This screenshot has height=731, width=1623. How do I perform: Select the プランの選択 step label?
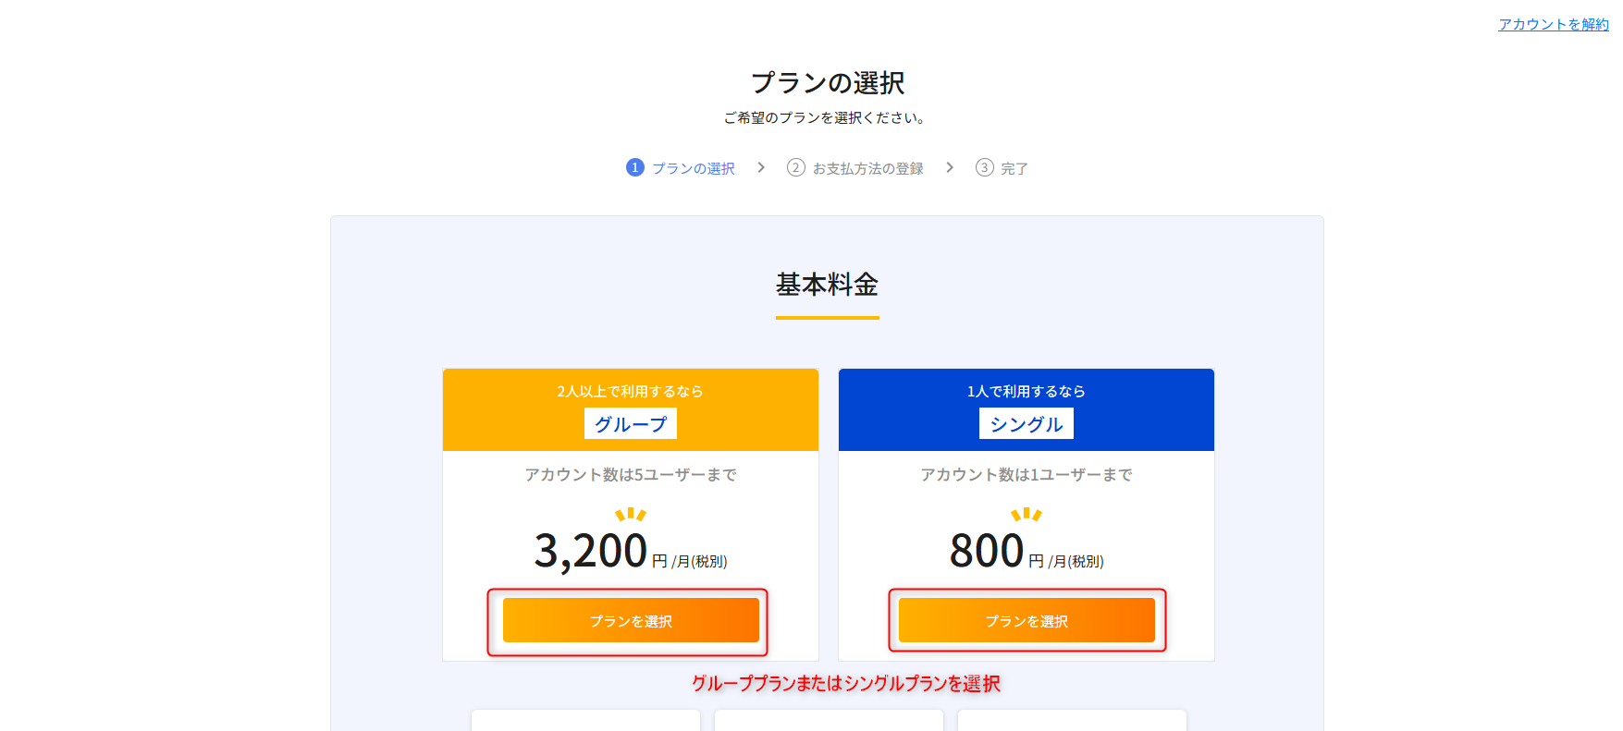[693, 168]
